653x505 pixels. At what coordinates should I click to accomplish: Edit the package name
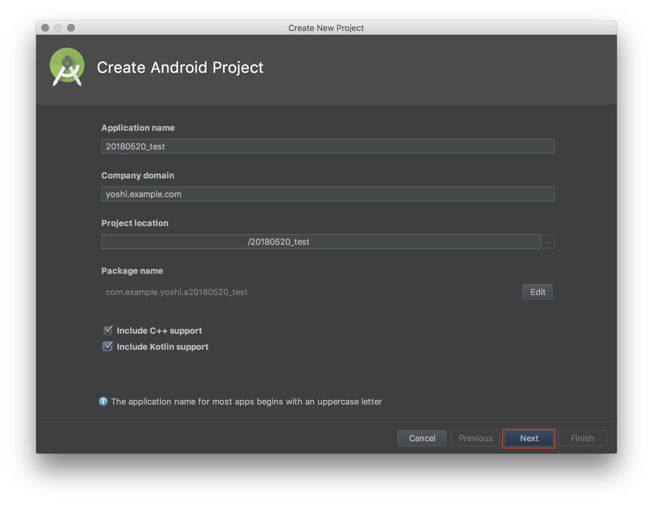point(537,292)
